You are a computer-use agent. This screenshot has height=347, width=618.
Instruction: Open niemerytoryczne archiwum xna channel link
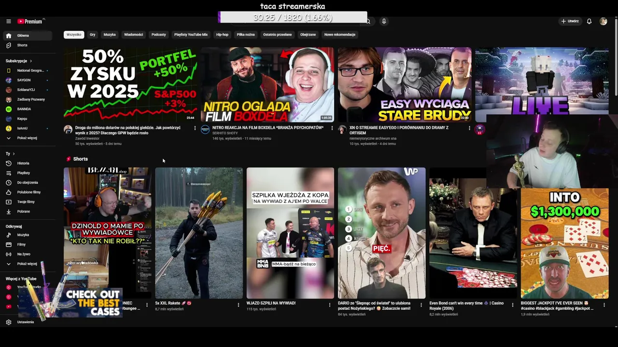(373, 138)
